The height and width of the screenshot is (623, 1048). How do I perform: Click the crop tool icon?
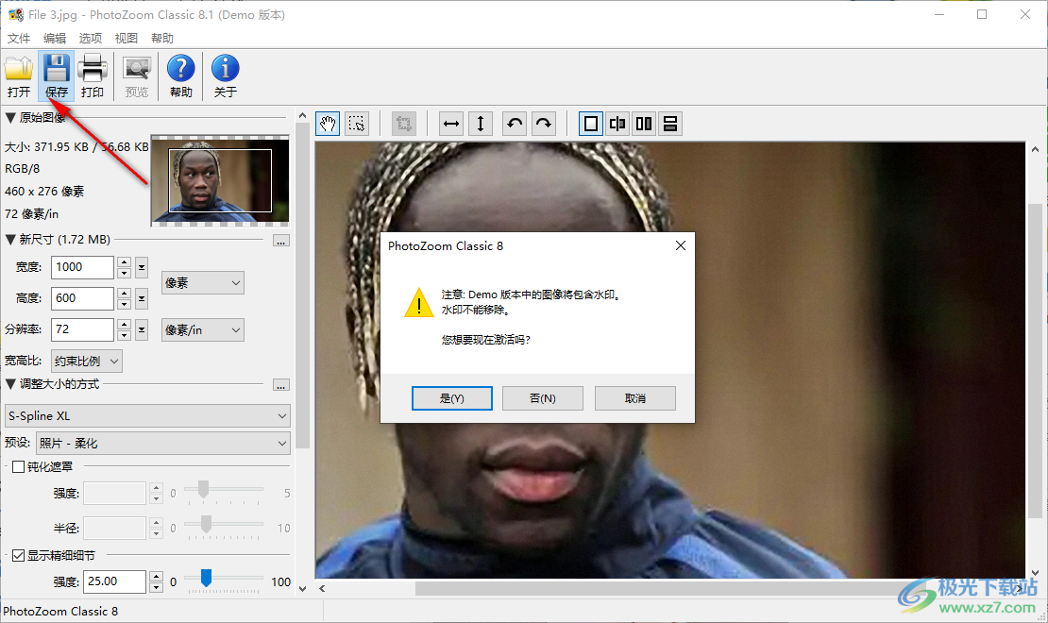(404, 124)
